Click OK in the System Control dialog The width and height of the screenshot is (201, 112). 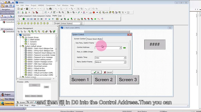click(96, 72)
